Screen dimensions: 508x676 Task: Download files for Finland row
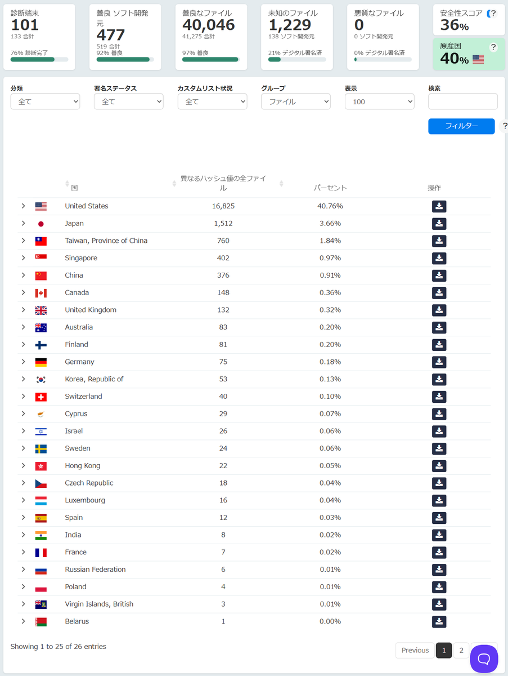tap(439, 345)
